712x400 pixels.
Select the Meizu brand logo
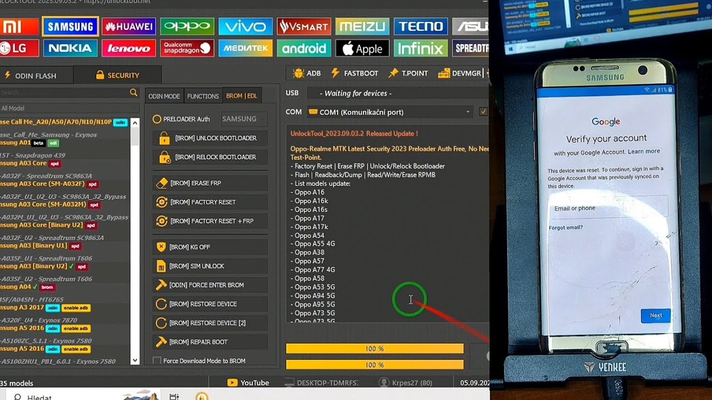tap(362, 26)
